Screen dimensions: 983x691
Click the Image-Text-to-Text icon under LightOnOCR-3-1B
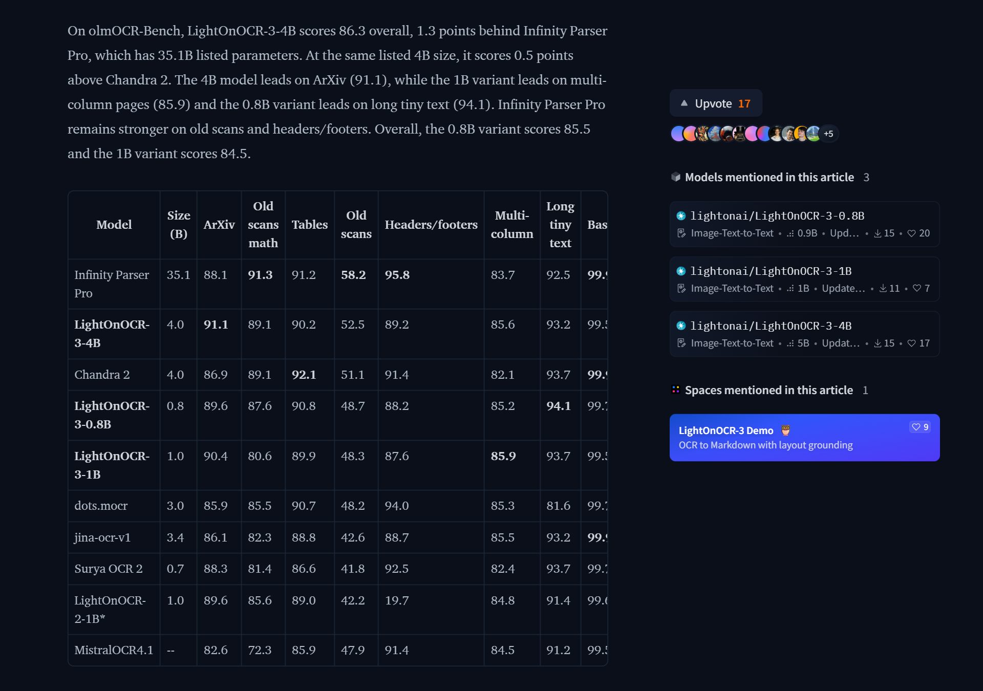[681, 289]
